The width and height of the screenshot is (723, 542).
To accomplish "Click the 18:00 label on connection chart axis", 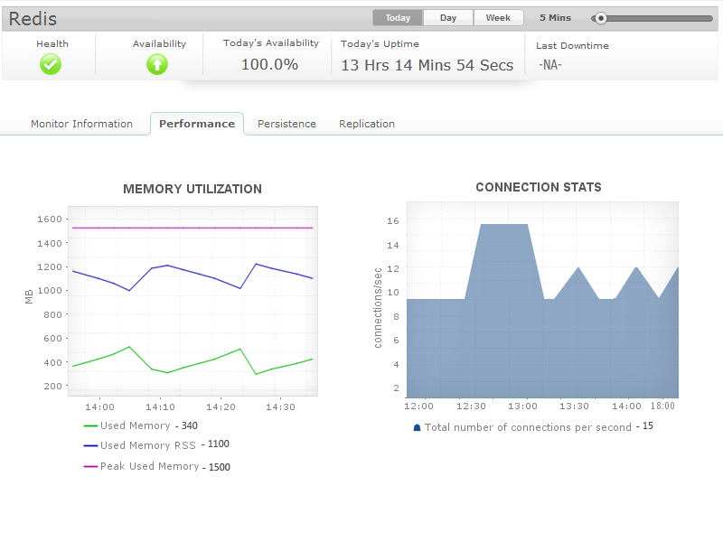I will 662,406.
